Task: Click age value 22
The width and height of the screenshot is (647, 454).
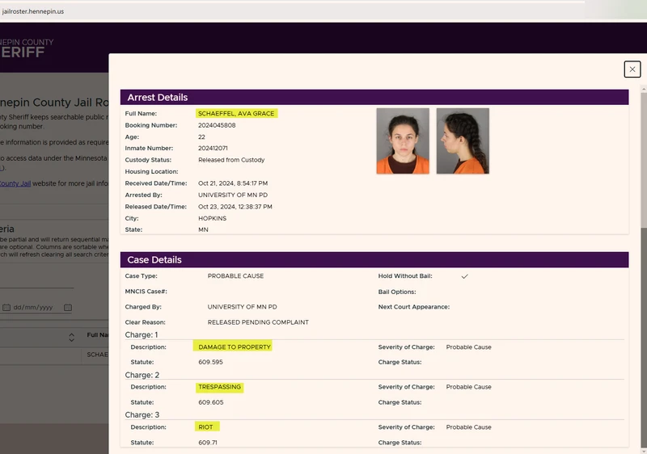Action: click(201, 137)
